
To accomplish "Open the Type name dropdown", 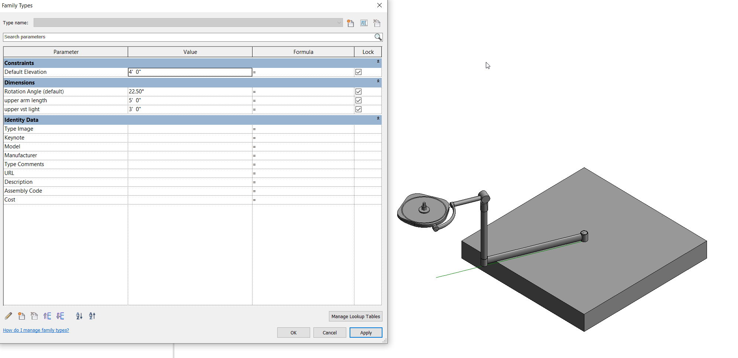I will tap(339, 23).
